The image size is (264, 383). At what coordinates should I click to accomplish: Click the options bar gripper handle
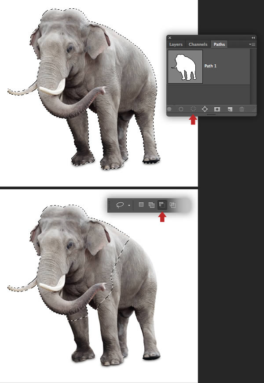click(x=110, y=205)
